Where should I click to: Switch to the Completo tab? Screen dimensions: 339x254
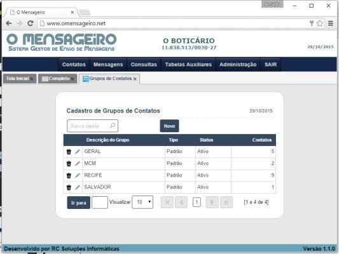pos(56,79)
